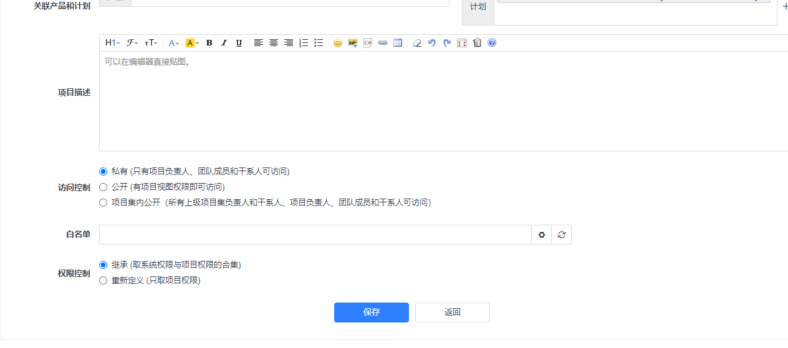
Task: Open the font size dropdown
Action: 151,43
